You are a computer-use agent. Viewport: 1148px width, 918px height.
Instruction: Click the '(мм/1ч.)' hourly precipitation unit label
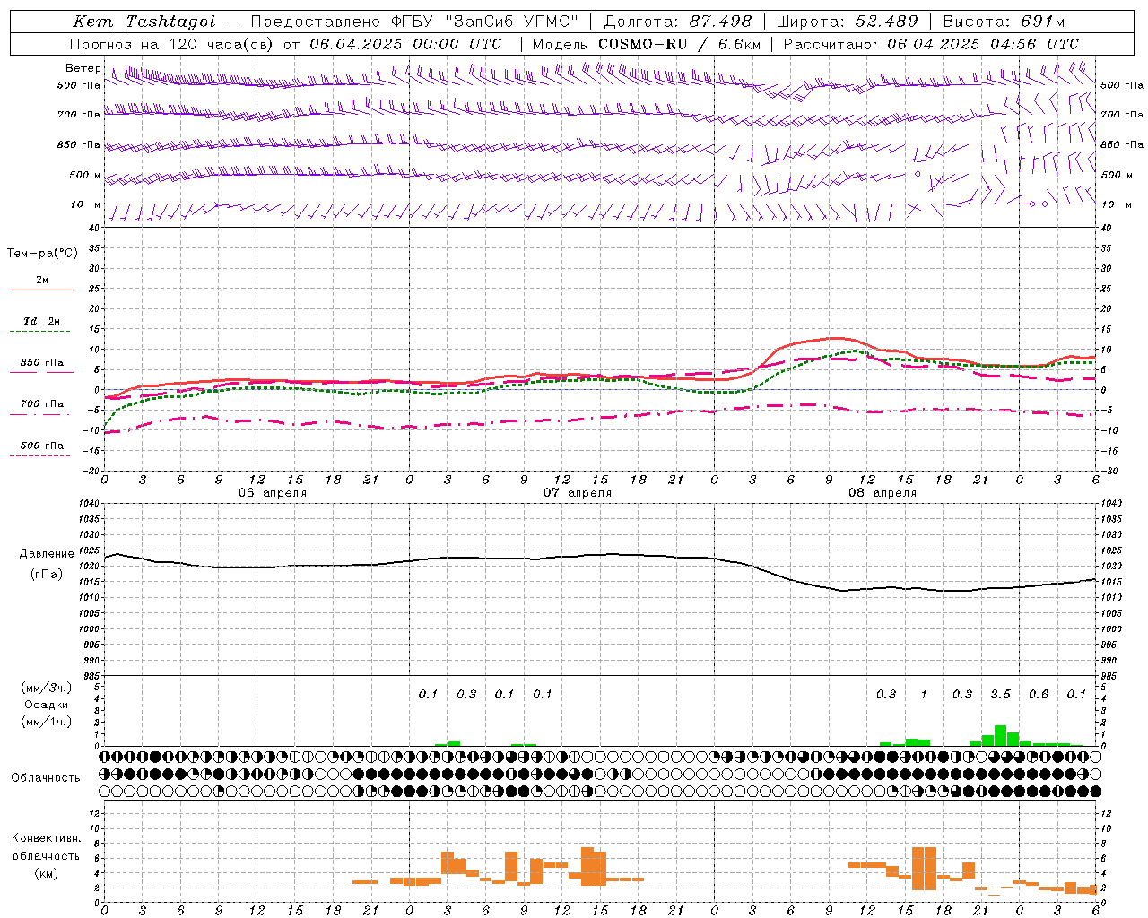tap(47, 722)
